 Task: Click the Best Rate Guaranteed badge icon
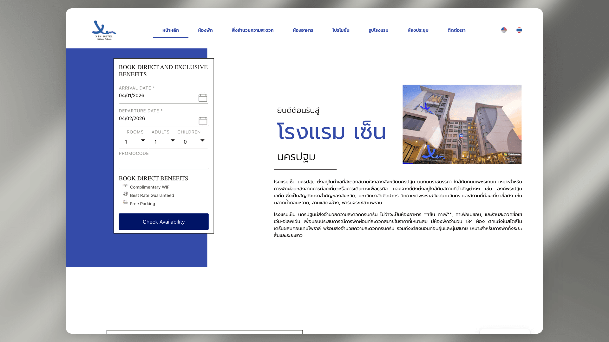pos(125,194)
